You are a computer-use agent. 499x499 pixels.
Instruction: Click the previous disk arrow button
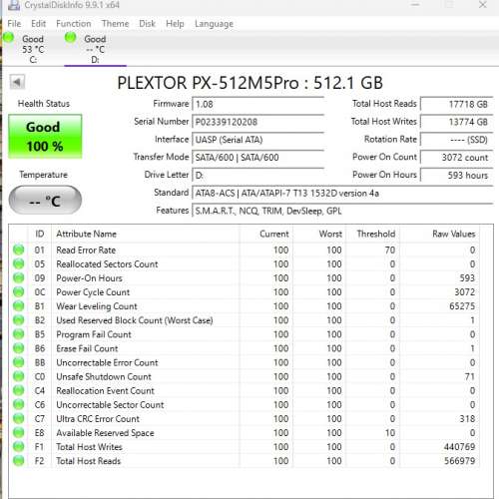click(17, 82)
